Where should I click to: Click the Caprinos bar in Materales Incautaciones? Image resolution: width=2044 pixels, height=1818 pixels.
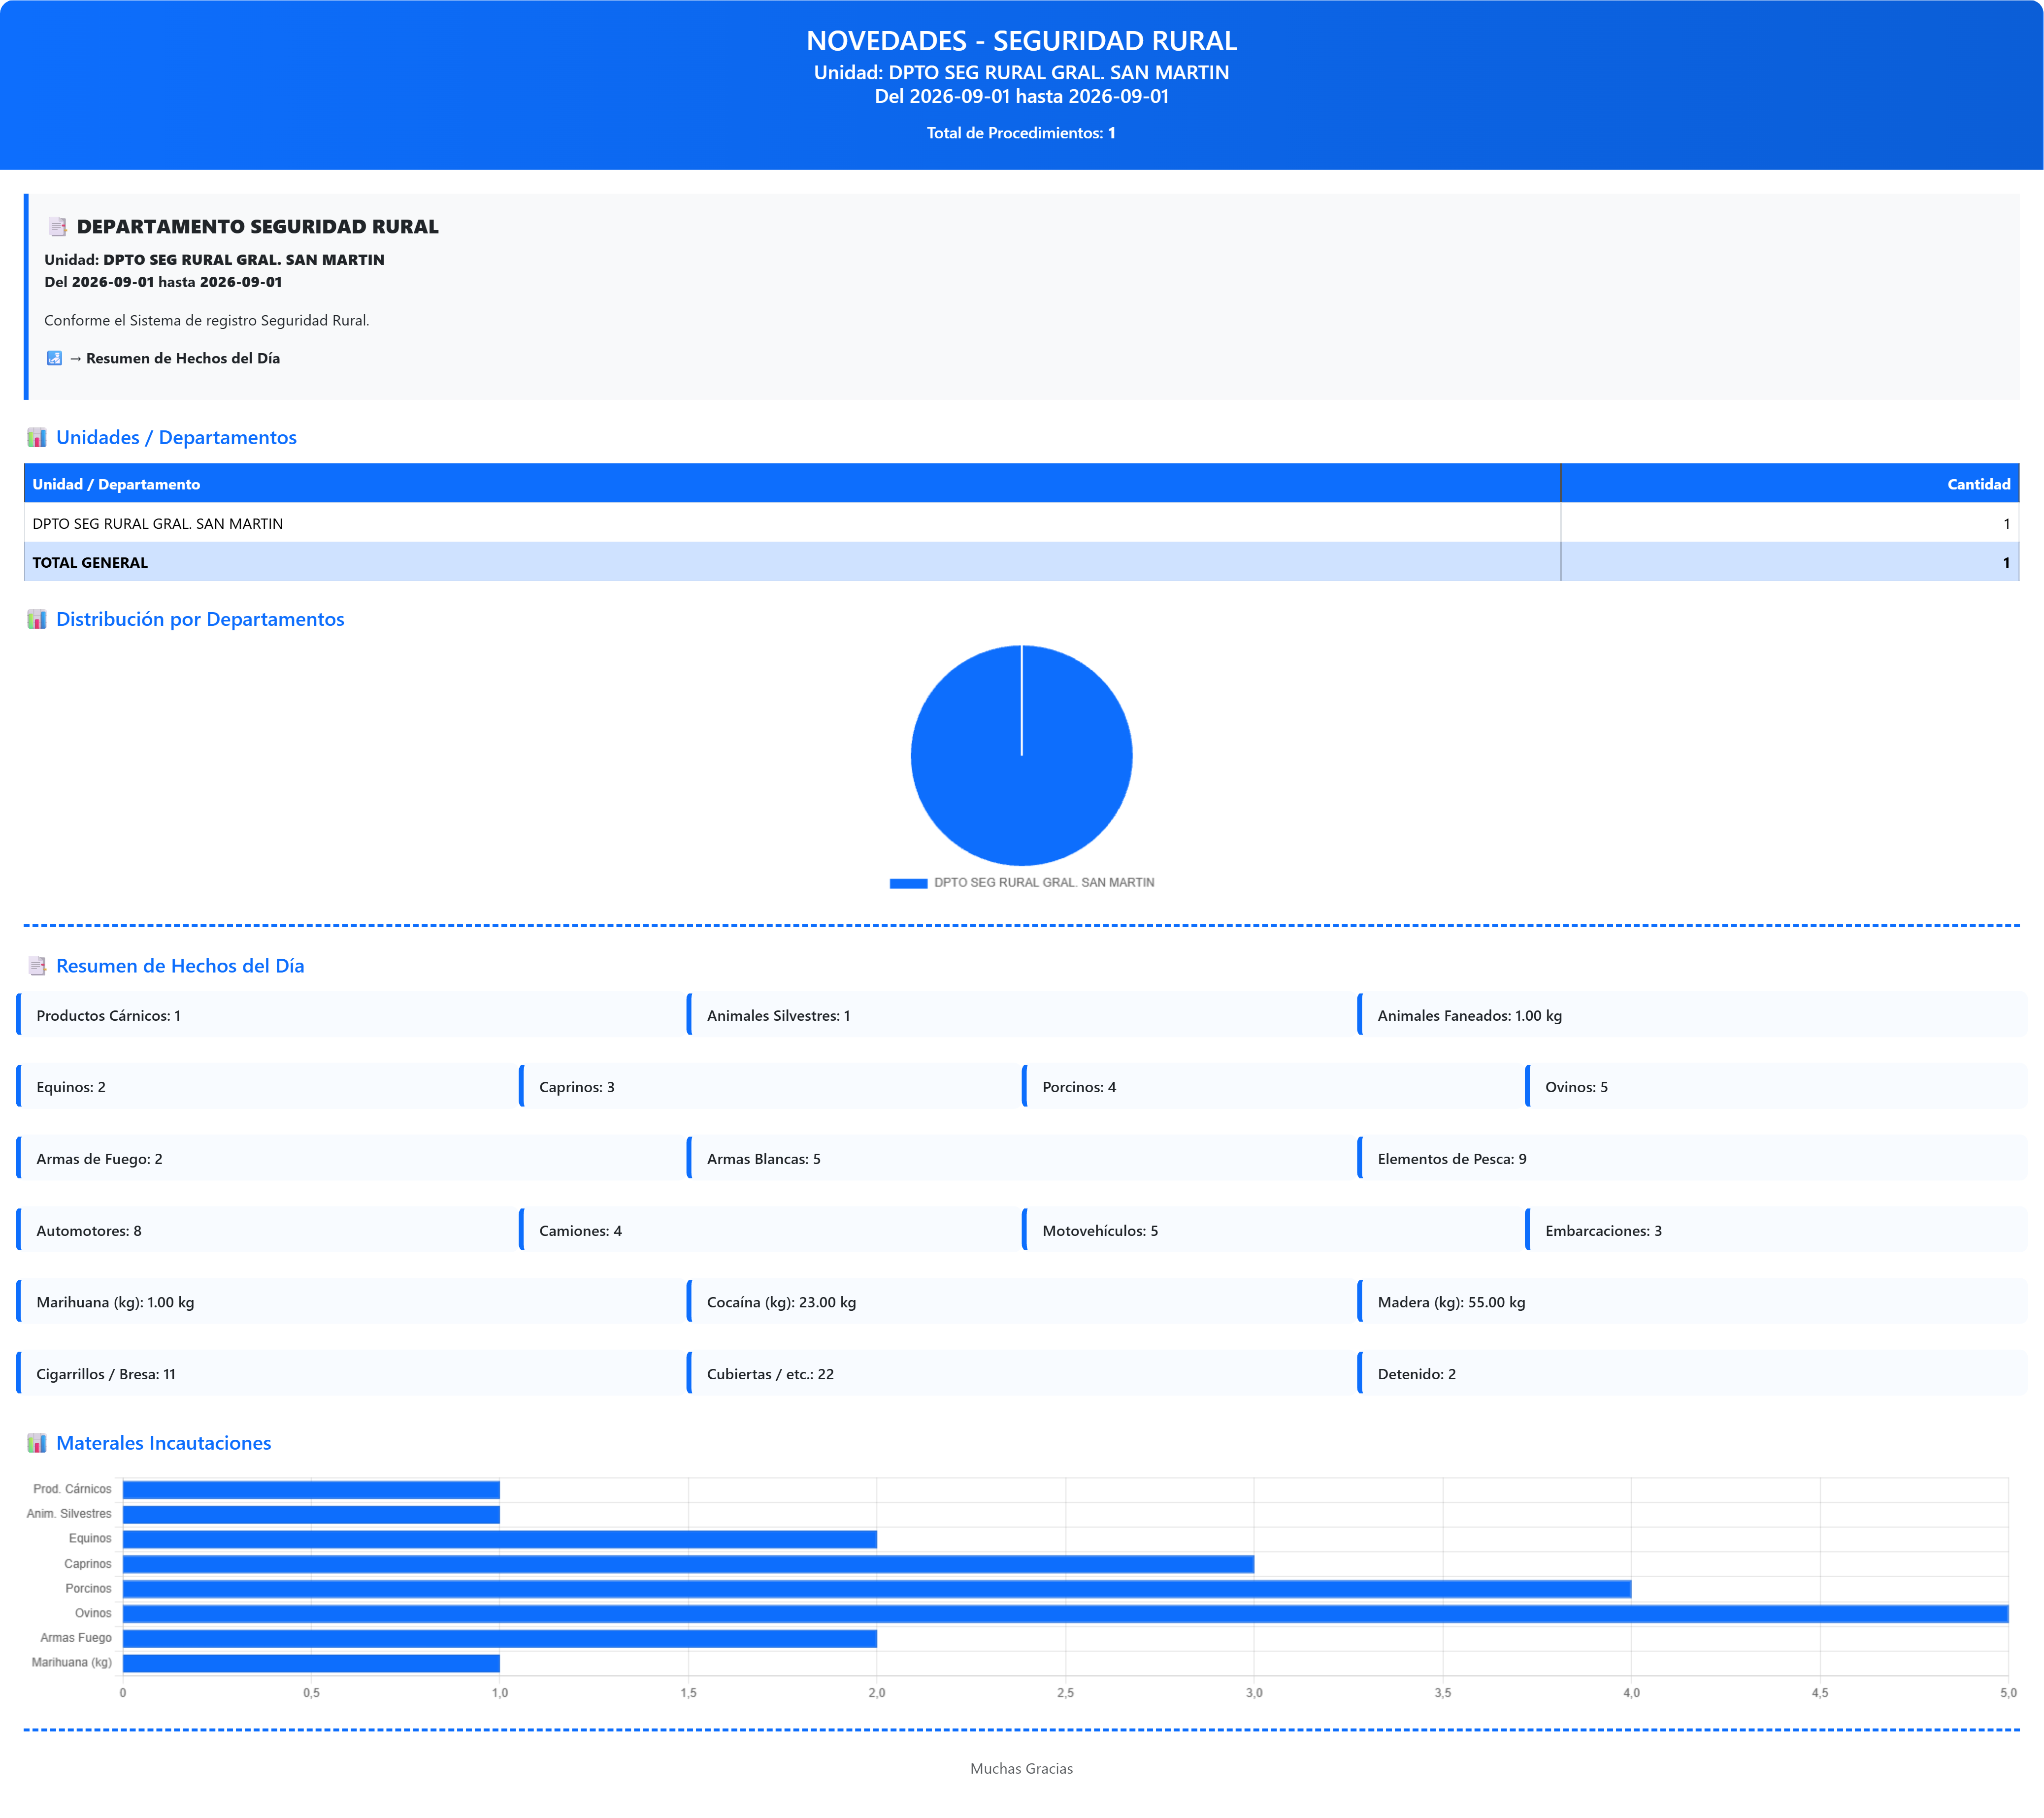(x=688, y=1564)
